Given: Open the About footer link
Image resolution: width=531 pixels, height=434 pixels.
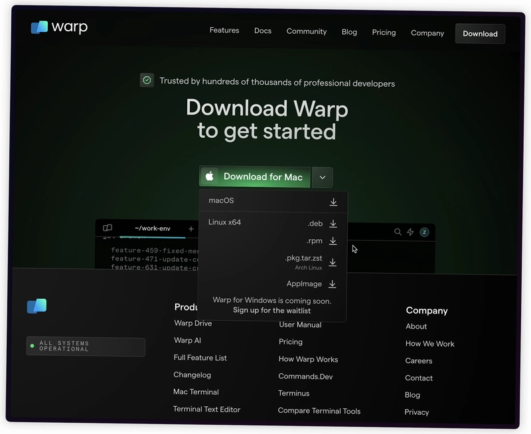Looking at the screenshot, I should (x=416, y=327).
